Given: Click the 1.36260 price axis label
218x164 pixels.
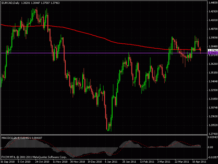Looking at the screenshot, I should (x=213, y=64).
